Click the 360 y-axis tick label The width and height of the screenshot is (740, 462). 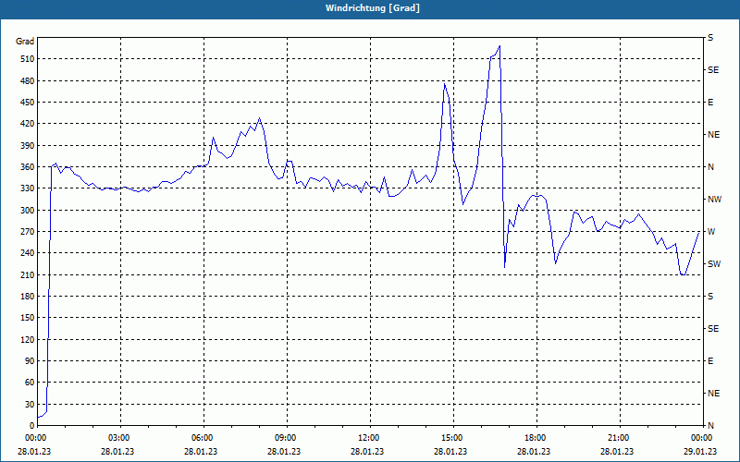pyautogui.click(x=28, y=167)
